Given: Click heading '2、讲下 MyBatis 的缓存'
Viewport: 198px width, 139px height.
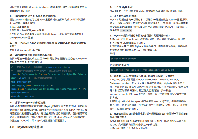Looking at the screenshot, I should pyautogui.click(x=123, y=16).
